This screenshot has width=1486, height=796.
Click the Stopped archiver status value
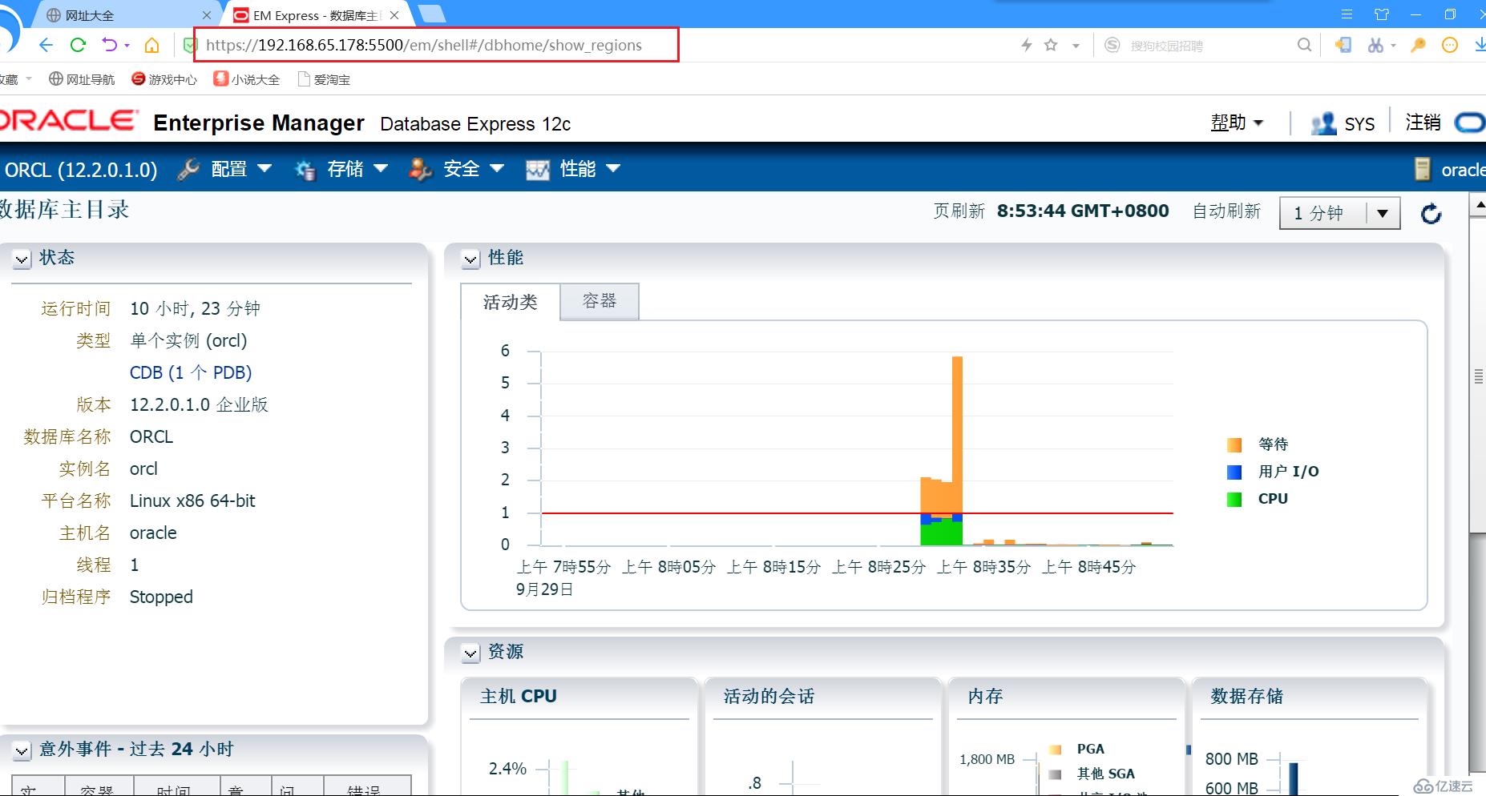[x=161, y=597]
